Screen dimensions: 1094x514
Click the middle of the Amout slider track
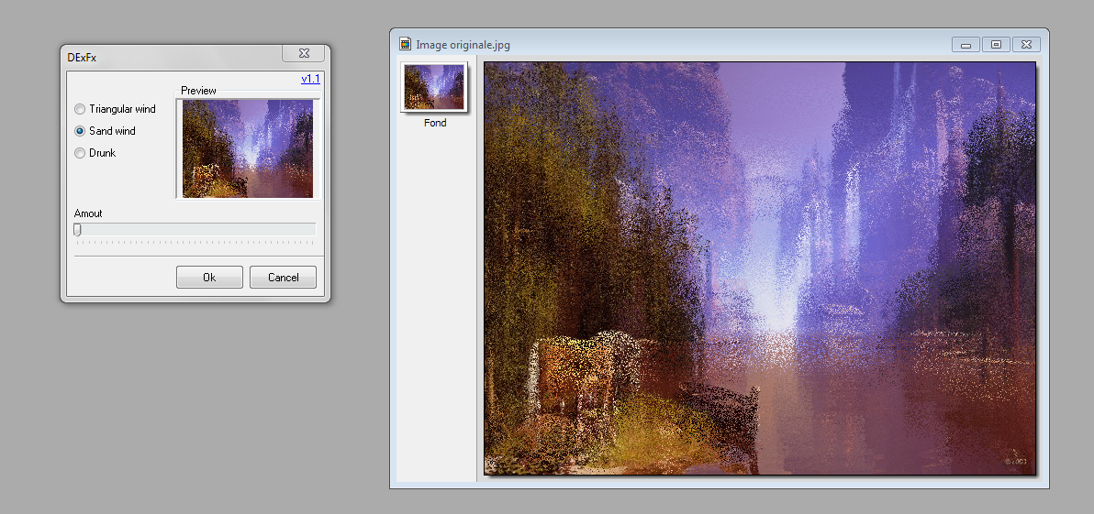coord(195,230)
